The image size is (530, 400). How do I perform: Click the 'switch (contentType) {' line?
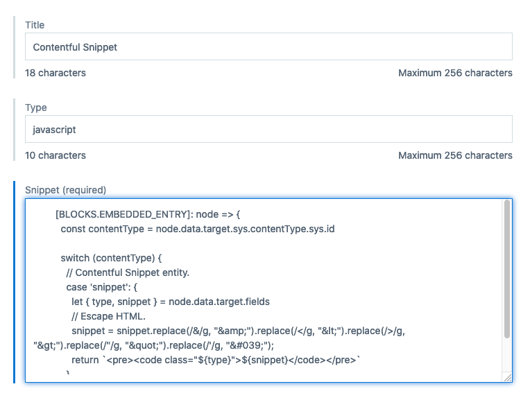point(111,258)
